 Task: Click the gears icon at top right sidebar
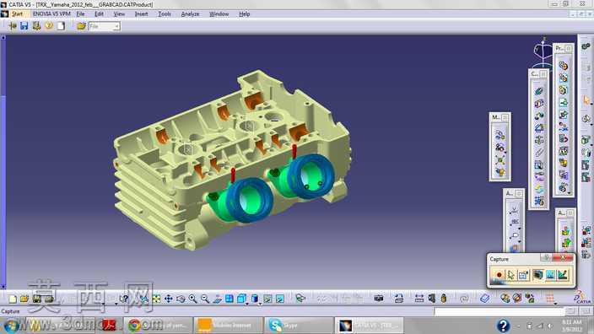coord(586,46)
